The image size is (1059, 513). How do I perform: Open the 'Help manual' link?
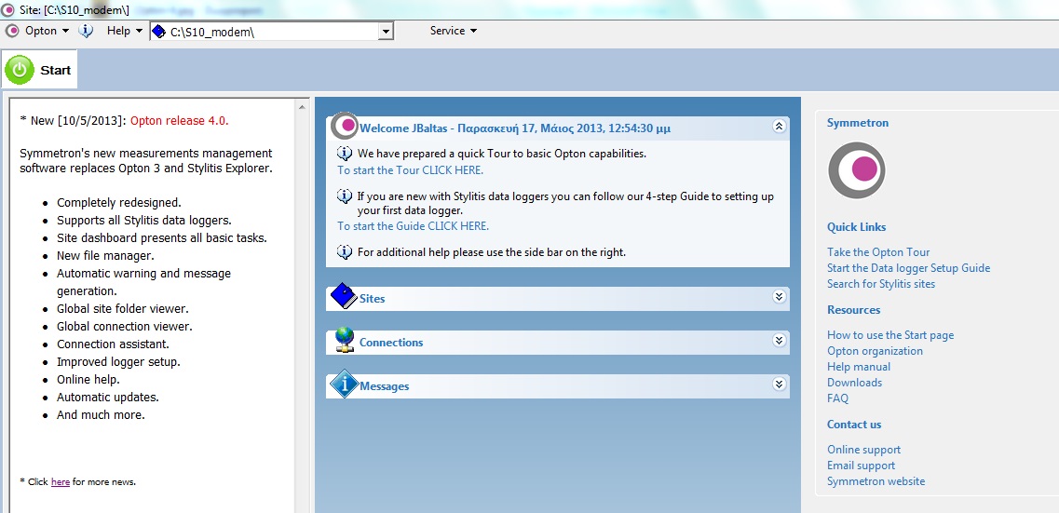(859, 367)
